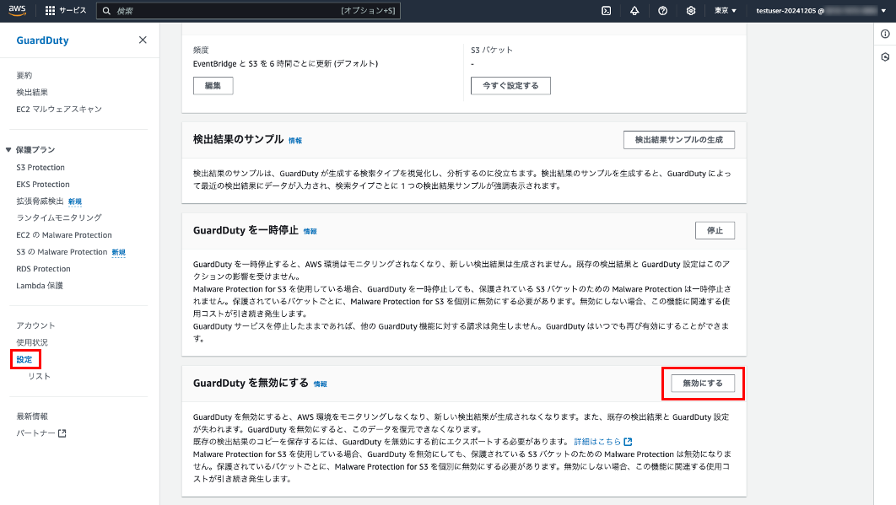Open the help question mark menu

click(x=662, y=10)
